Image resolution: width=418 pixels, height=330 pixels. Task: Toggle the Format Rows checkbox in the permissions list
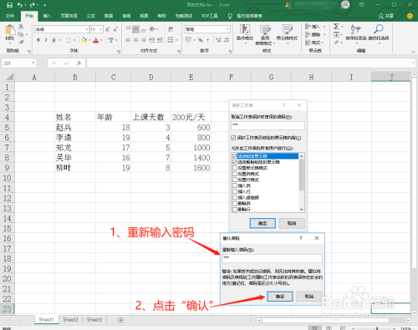coord(235,180)
